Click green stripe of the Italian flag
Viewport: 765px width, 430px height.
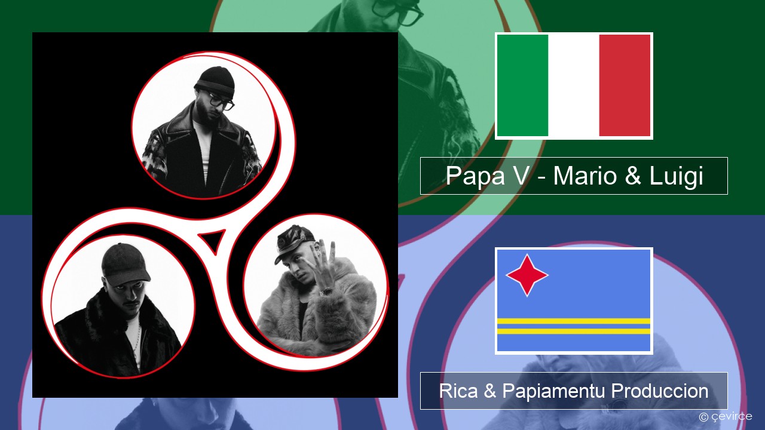click(522, 86)
